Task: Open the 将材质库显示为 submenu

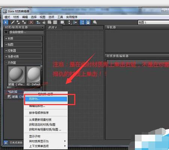Action: pos(46,141)
